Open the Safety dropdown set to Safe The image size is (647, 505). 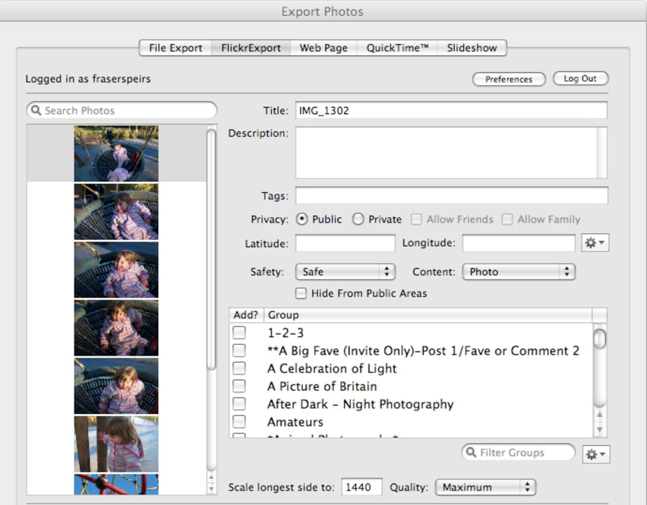pos(345,272)
